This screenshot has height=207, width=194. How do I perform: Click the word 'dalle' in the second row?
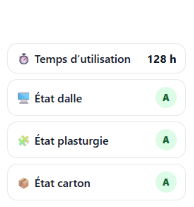(70, 98)
